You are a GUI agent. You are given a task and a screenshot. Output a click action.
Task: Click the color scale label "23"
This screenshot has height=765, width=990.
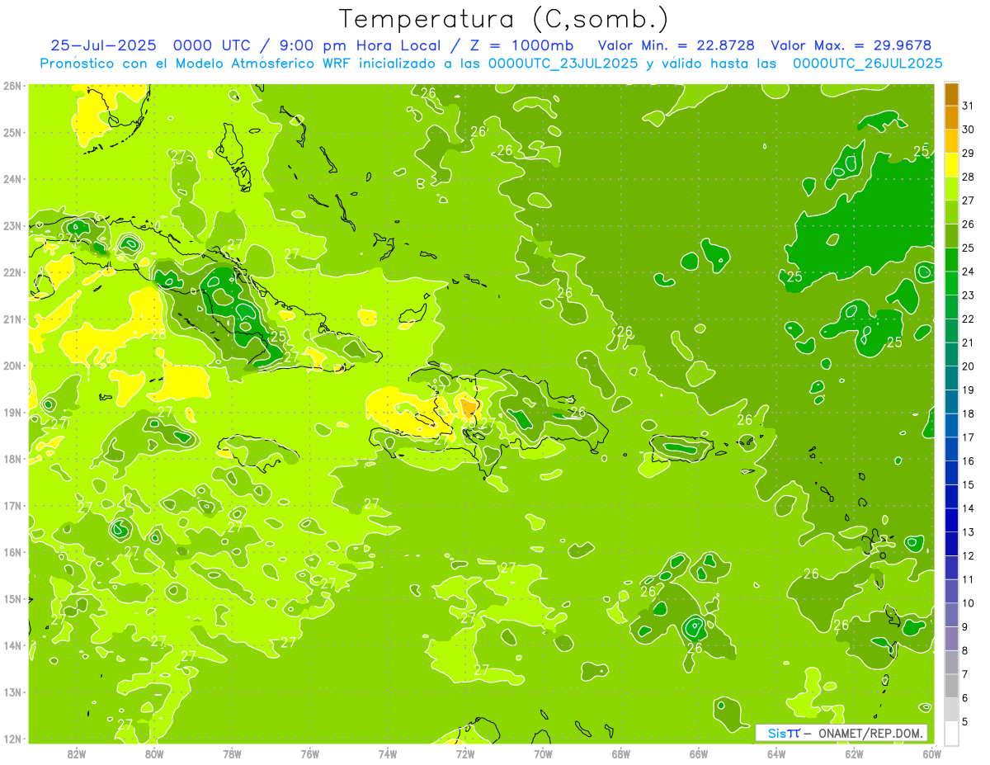969,295
